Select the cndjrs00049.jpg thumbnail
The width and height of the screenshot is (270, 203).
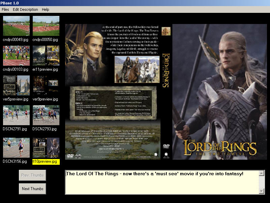(x=16, y=26)
